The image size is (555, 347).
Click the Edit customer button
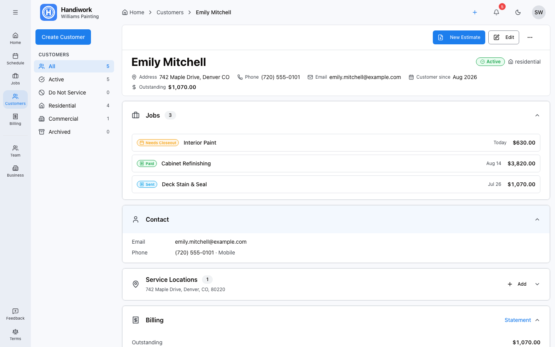coord(504,37)
